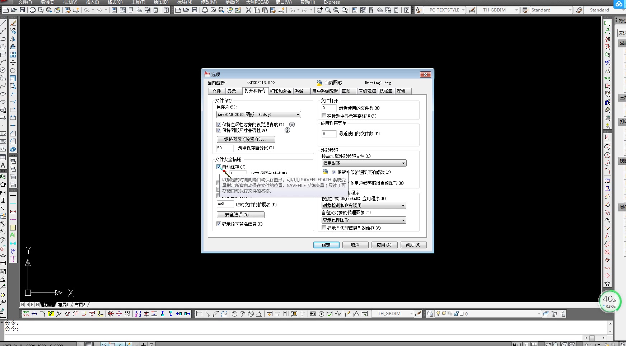Click inside the 增量保存百分比 input field
Screen dimensions: 626x346
click(225, 148)
